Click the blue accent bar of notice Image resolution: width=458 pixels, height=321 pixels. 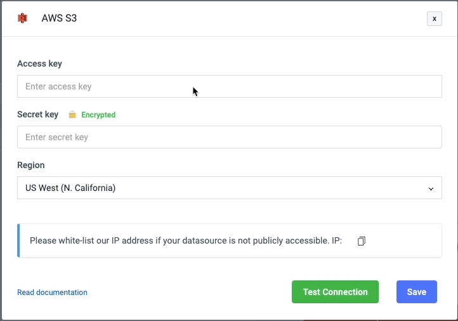click(x=18, y=240)
